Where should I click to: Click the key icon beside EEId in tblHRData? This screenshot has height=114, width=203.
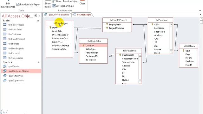[x=183, y=51]
